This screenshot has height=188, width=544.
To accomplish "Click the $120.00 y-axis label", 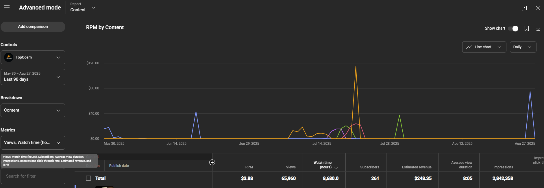I will [93, 63].
